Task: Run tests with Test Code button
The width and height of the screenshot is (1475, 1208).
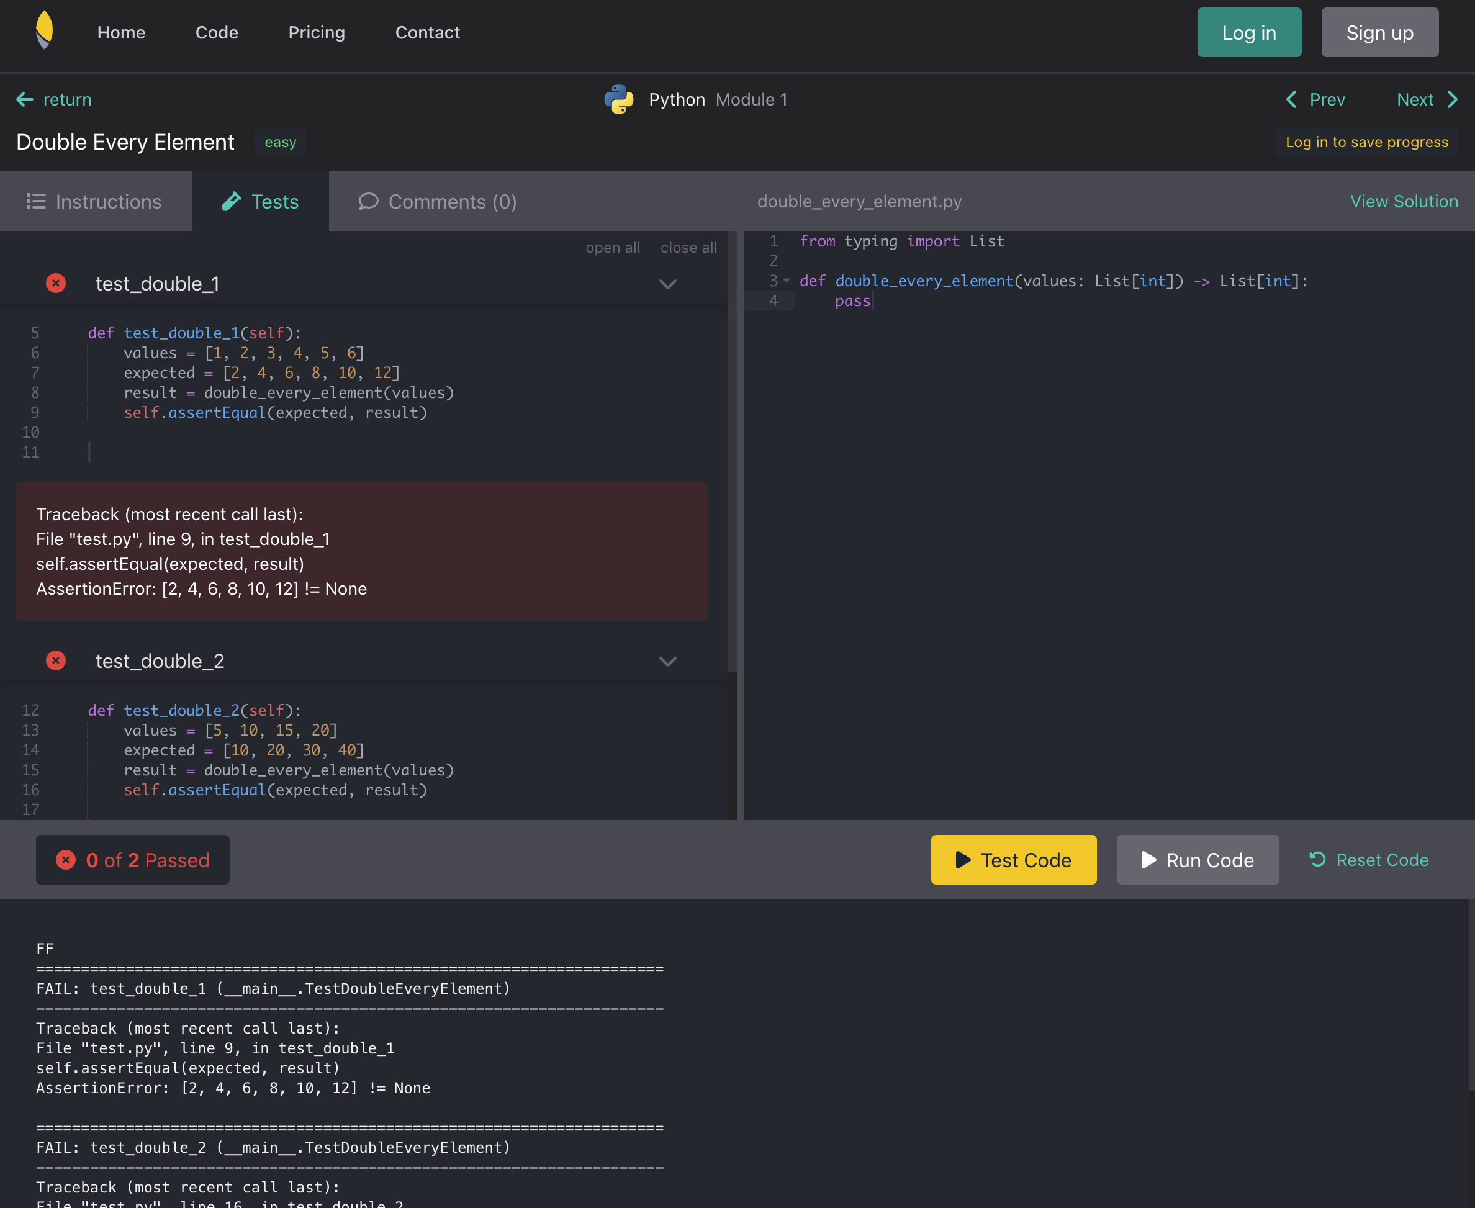Action: 1014,860
